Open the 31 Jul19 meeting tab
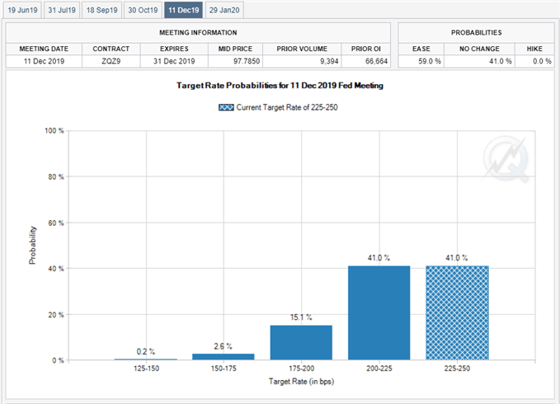This screenshot has width=560, height=404. [x=62, y=10]
